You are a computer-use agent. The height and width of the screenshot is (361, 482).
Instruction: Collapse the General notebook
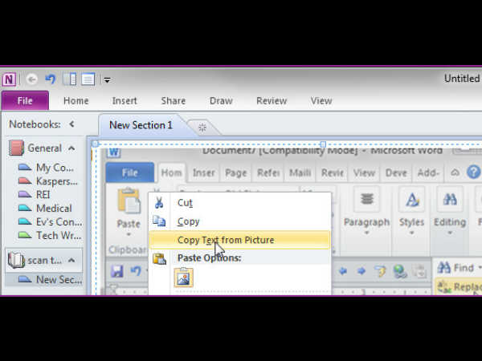coord(71,148)
